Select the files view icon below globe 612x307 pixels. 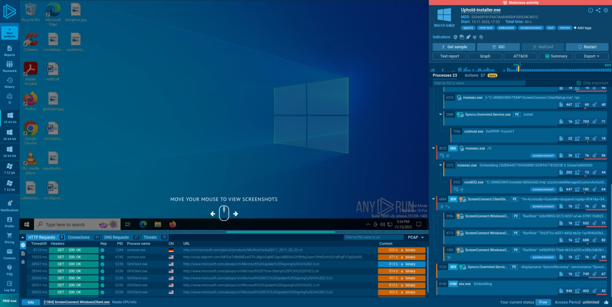[x=23, y=253]
